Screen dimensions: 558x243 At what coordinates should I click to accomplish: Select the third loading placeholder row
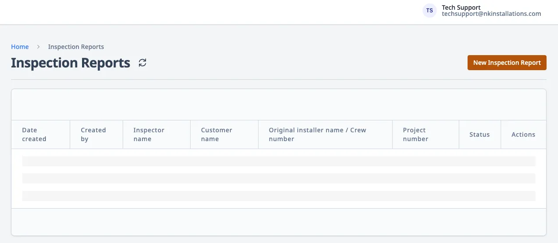[279, 196]
